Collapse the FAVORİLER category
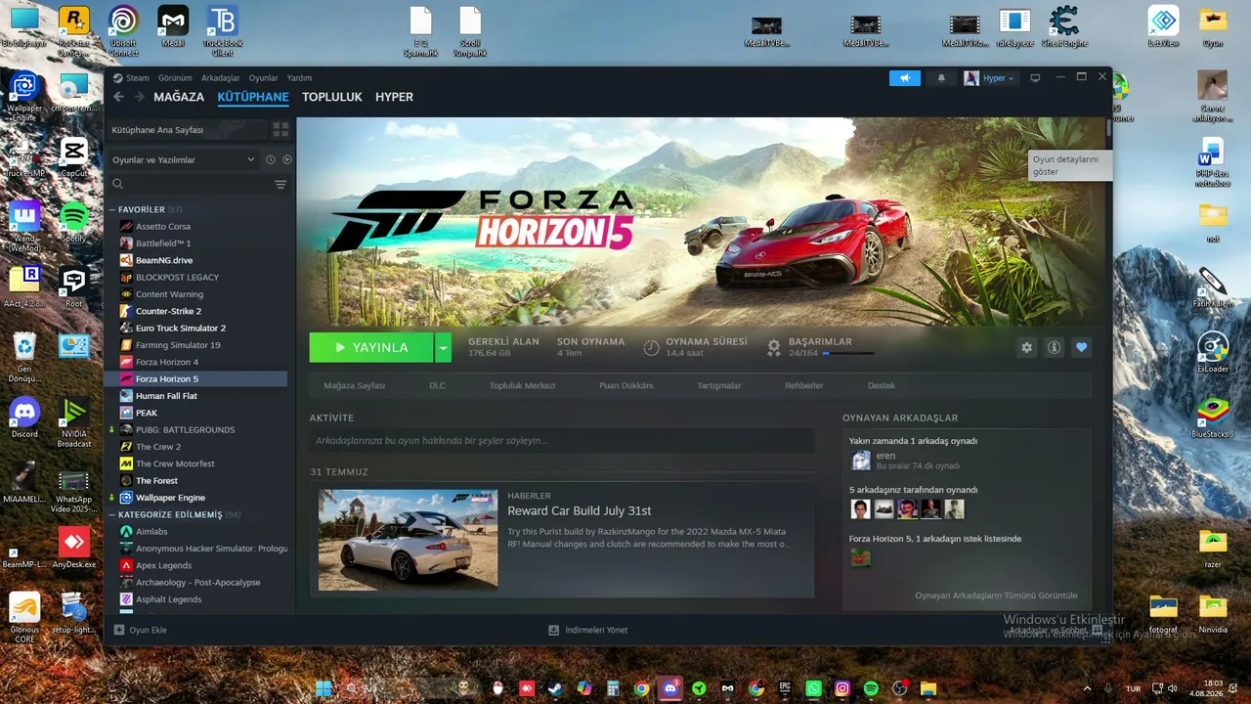The height and width of the screenshot is (704, 1251). click(112, 209)
